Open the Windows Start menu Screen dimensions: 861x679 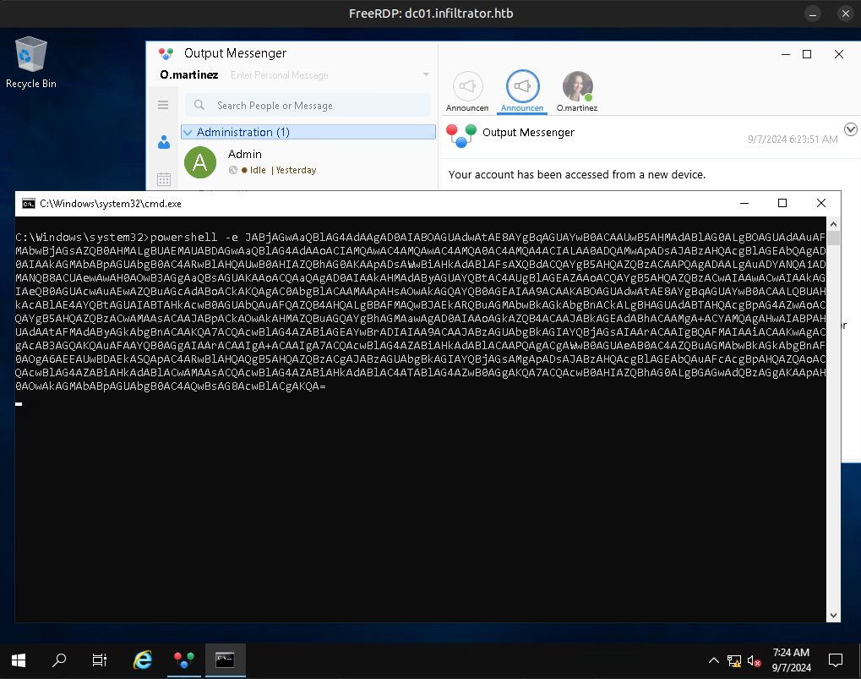coord(19,660)
